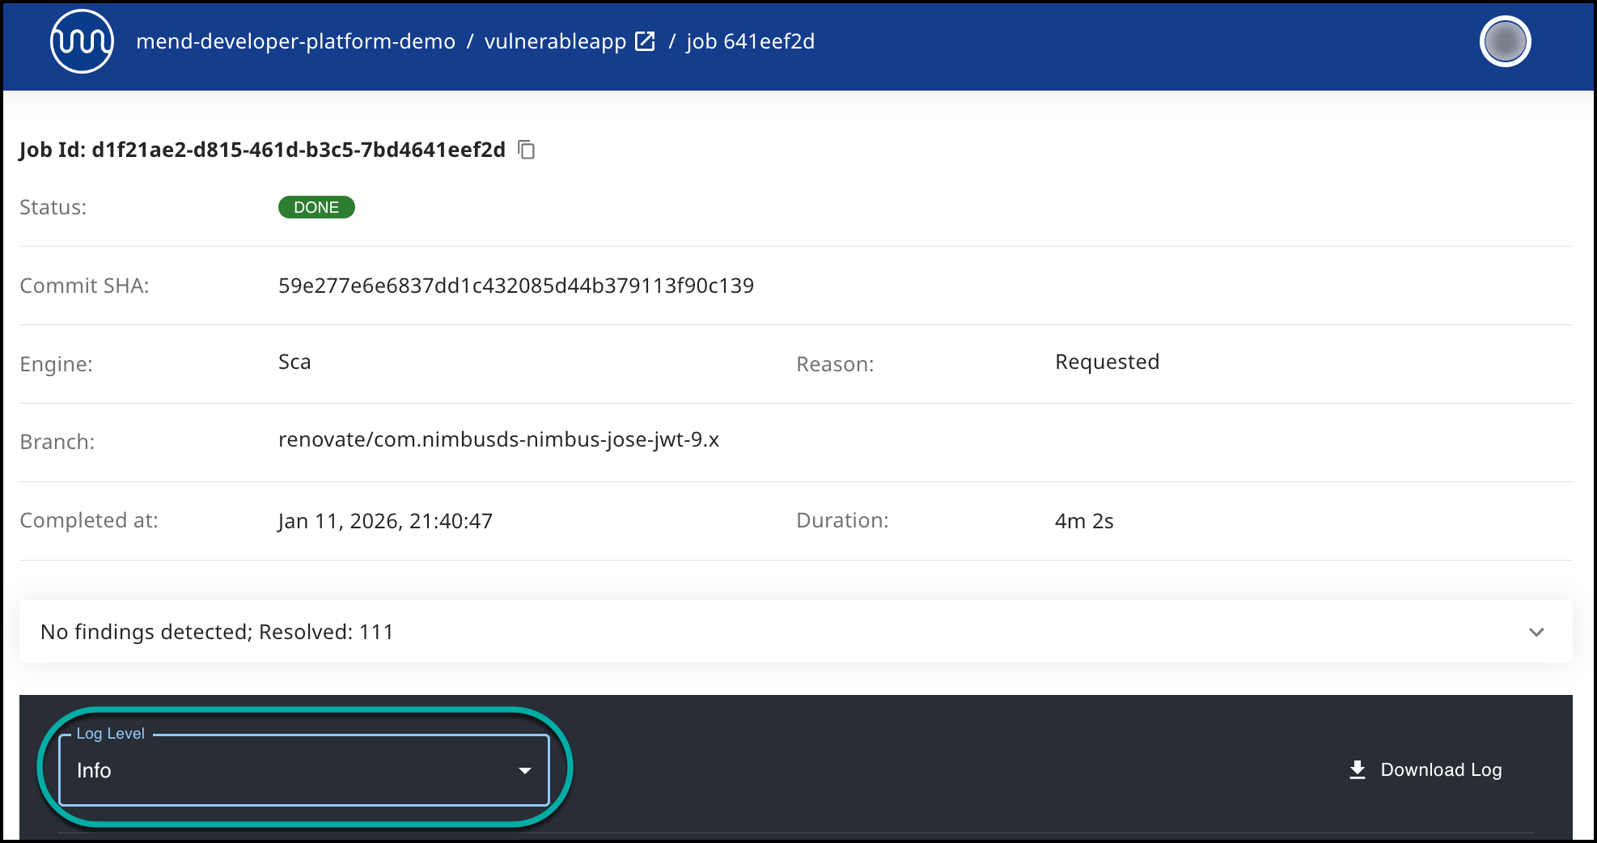
Task: Click the Duration: field label
Action: point(842,520)
